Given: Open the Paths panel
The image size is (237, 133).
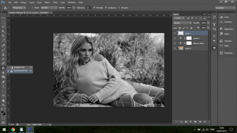Looking at the screenshot, I should (x=226, y=46).
